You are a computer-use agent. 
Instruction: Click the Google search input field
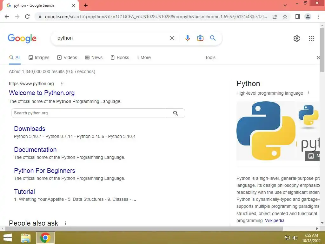pyautogui.click(x=112, y=38)
